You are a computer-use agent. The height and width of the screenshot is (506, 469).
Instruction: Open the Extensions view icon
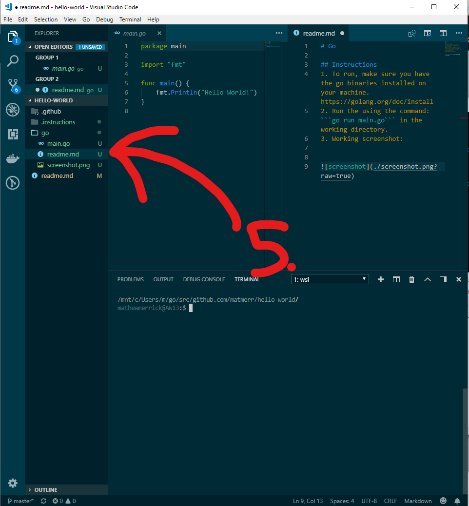pos(13,134)
